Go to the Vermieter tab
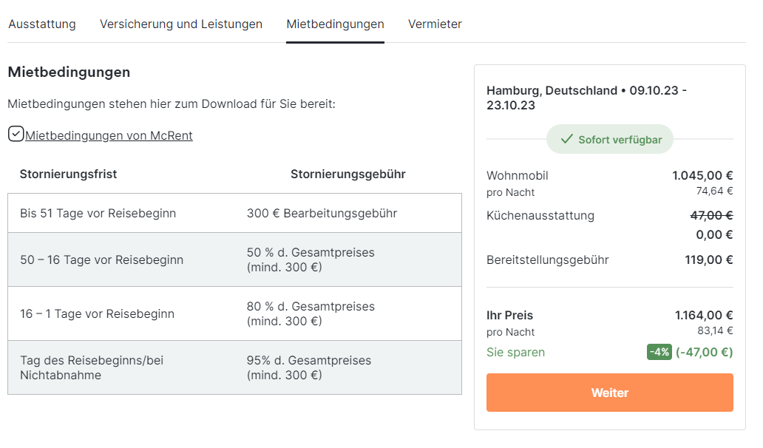Viewport: 763px width, 448px height. [x=435, y=24]
